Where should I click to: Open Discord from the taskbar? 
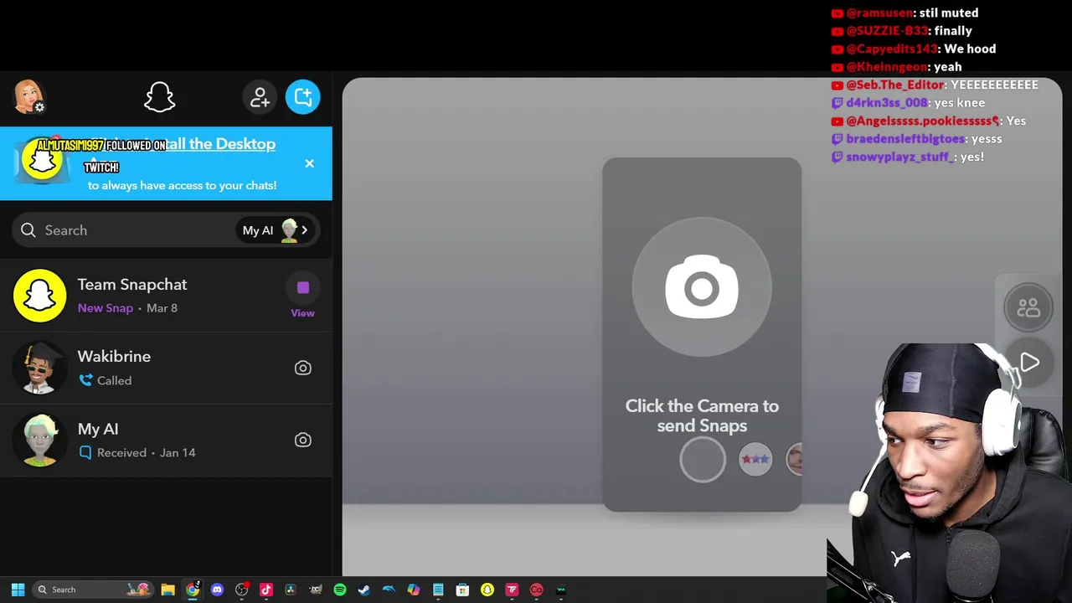[217, 590]
